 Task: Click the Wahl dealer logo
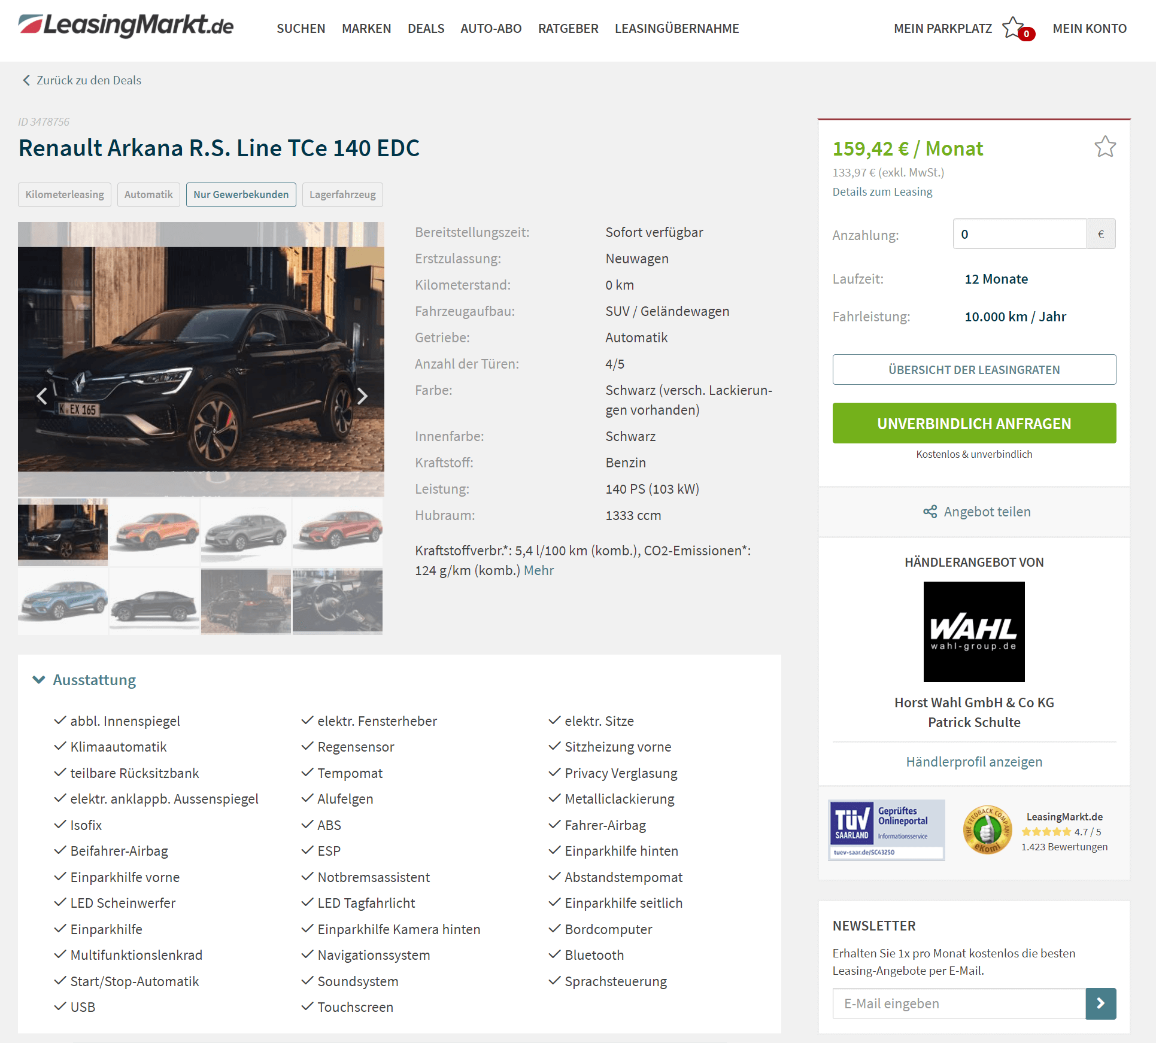[974, 631]
